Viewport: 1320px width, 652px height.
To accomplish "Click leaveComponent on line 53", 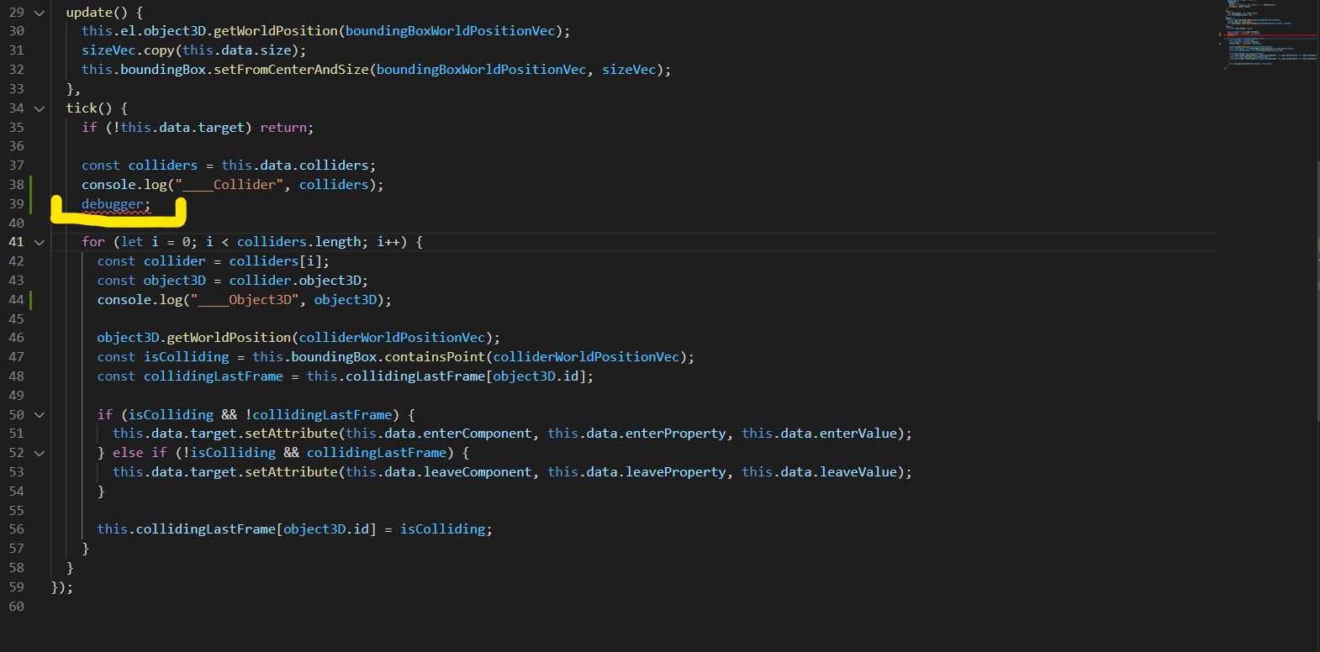I will 478,472.
